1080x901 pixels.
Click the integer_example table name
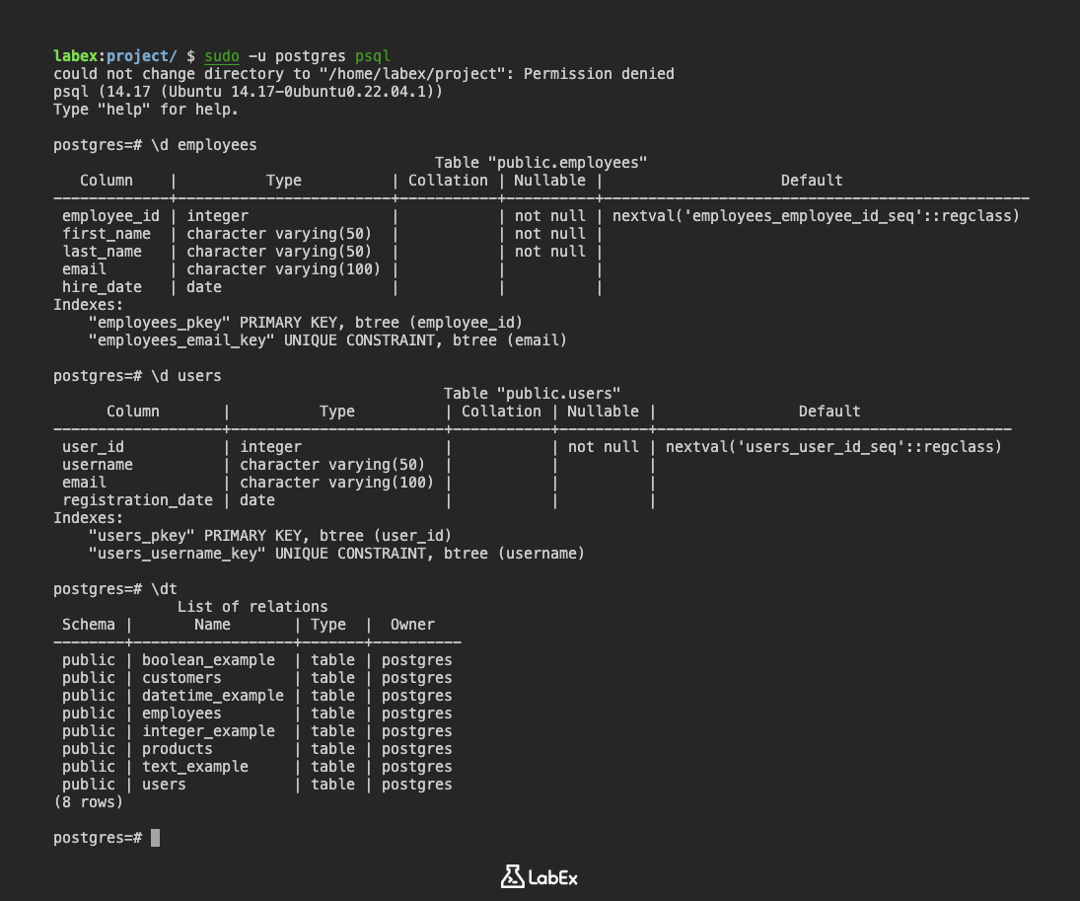pos(209,730)
